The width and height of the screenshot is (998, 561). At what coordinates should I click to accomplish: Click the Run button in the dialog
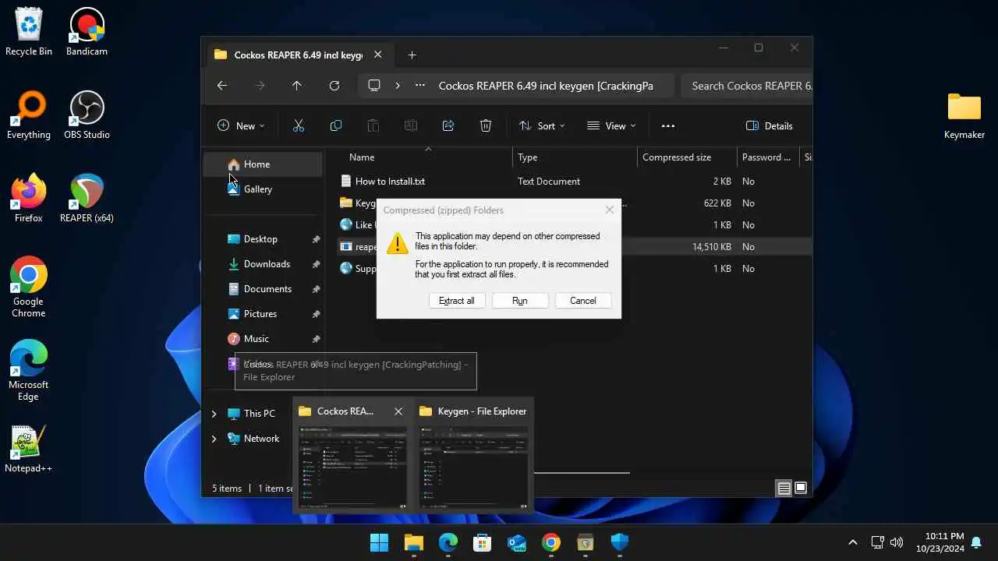pos(520,301)
